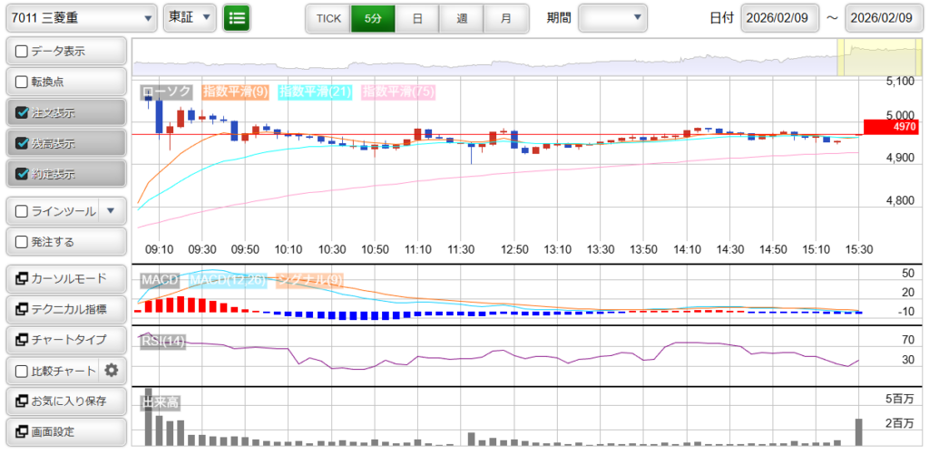Click the highlighted range in overview navigator

[879, 58]
